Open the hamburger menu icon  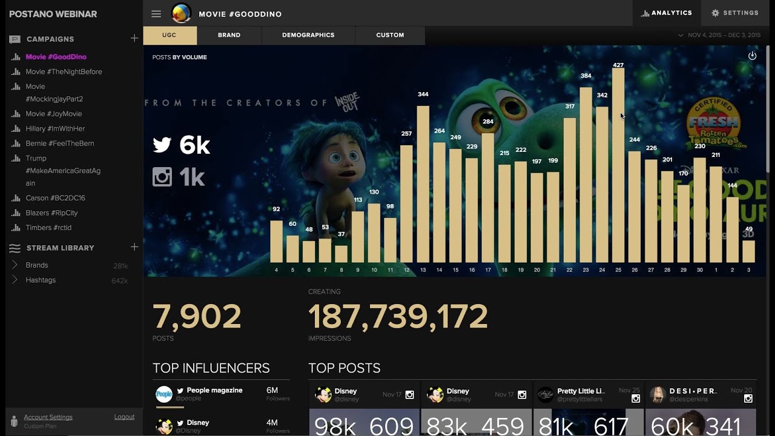(x=156, y=14)
